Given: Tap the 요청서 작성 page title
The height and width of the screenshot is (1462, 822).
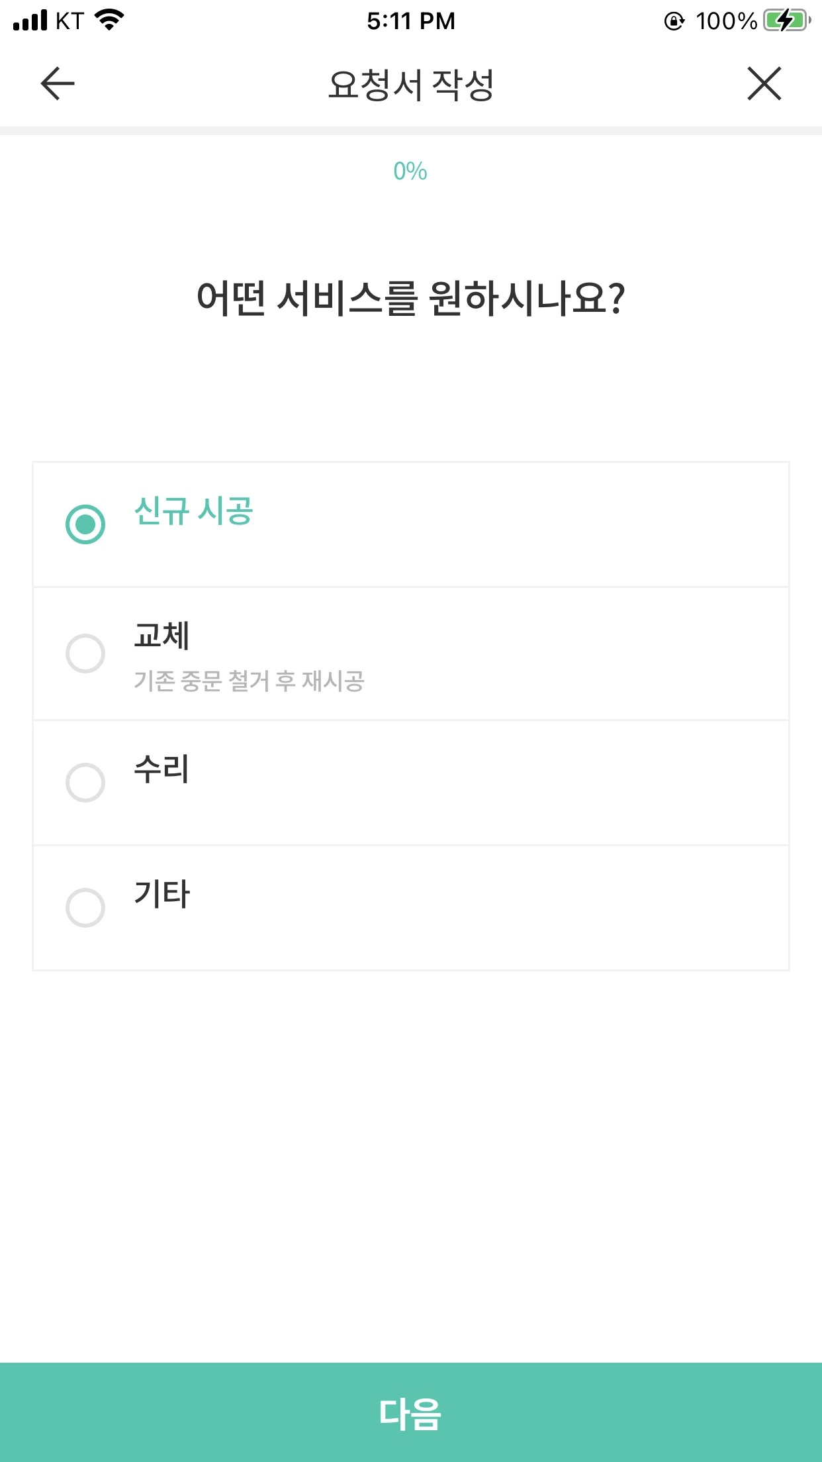Looking at the screenshot, I should [410, 85].
